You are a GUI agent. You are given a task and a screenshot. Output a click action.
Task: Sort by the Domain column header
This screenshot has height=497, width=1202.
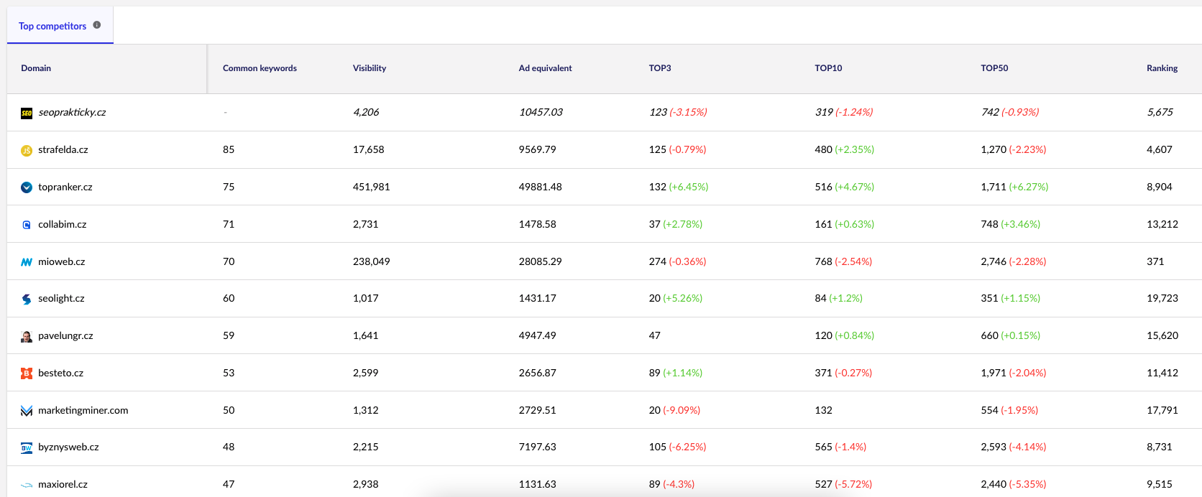[36, 68]
